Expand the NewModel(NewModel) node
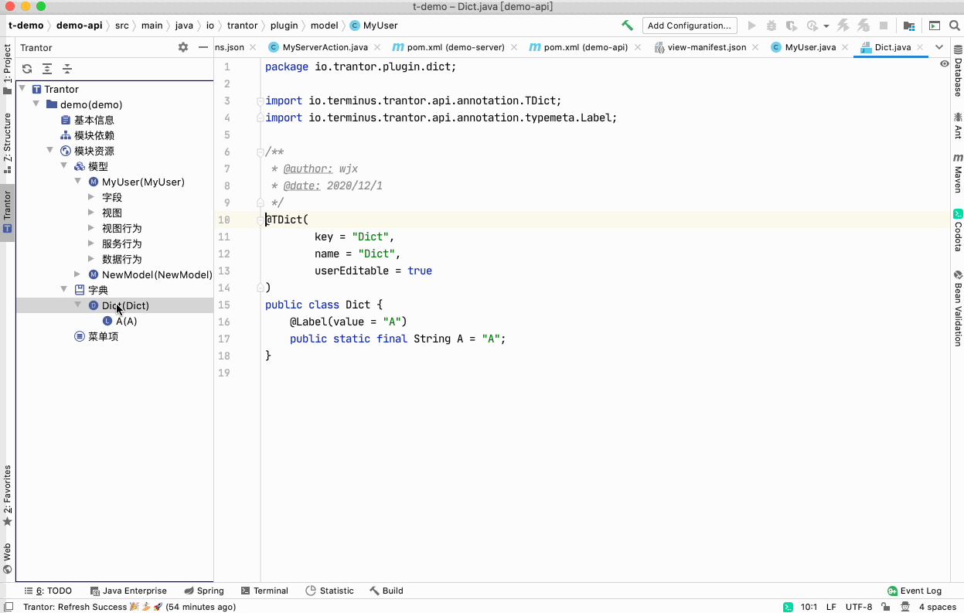The width and height of the screenshot is (964, 613). [x=77, y=274]
